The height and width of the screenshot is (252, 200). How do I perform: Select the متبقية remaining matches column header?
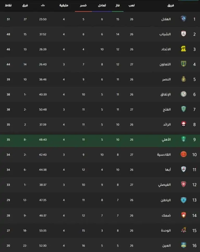pos(64,5)
